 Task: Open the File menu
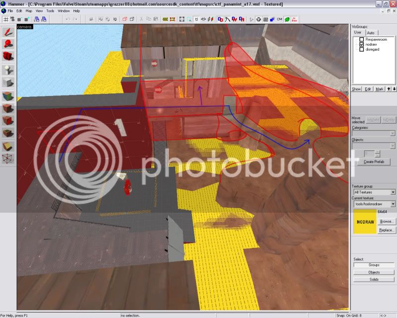10,11
